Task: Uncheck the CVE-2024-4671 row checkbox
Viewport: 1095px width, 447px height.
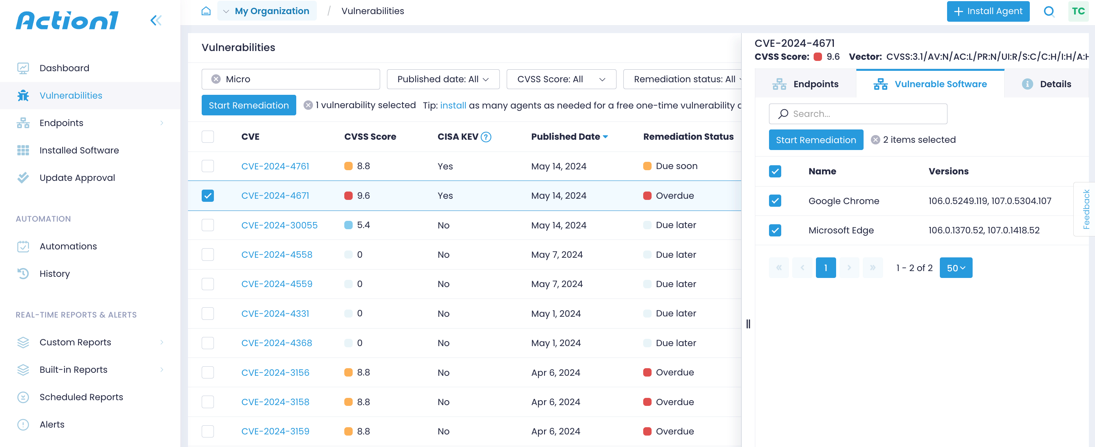Action: tap(207, 196)
